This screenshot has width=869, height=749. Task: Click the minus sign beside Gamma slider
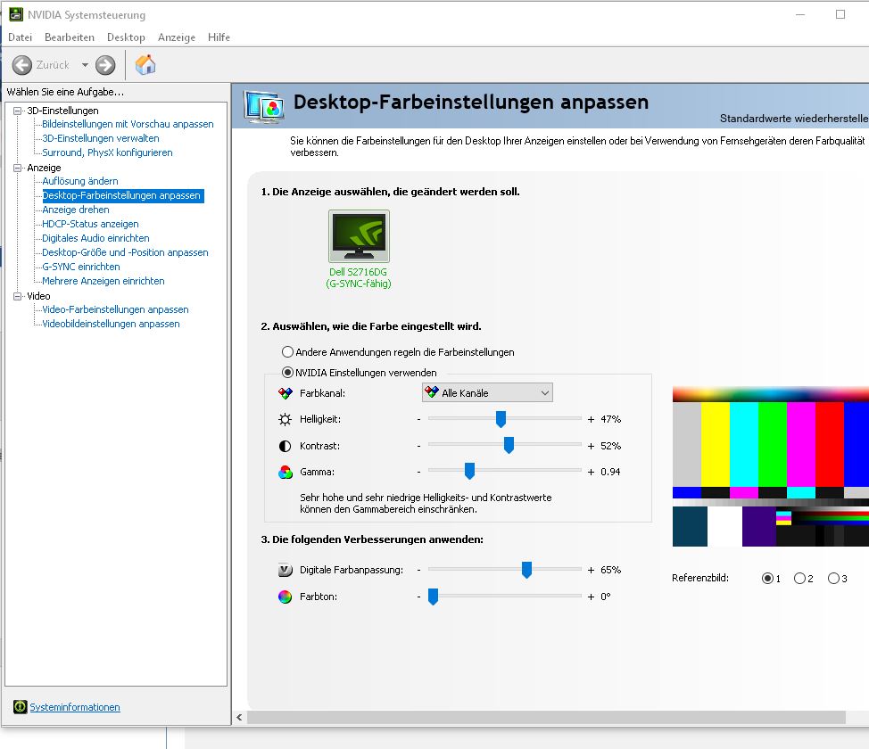(419, 472)
